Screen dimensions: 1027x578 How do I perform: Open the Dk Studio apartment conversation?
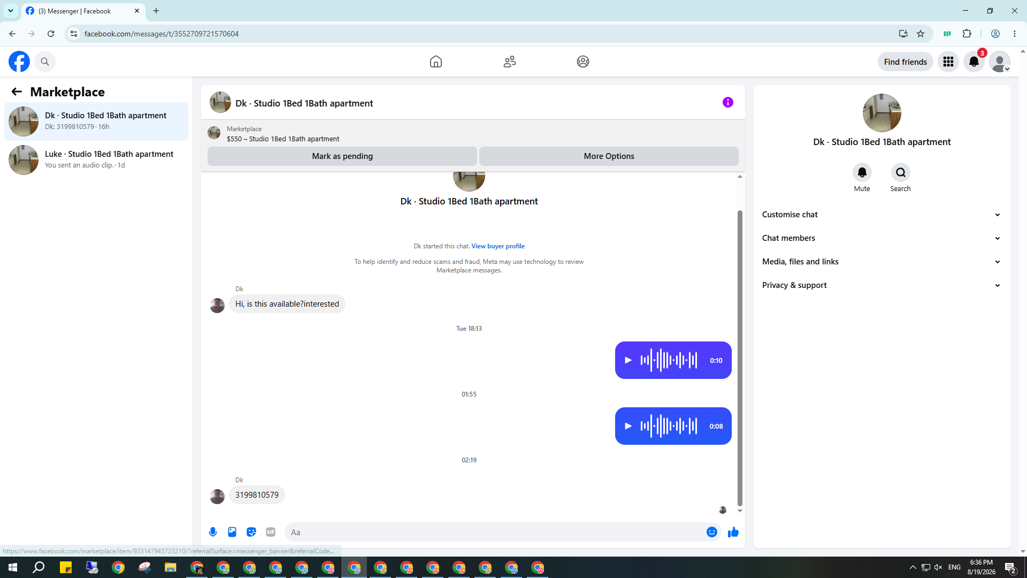[96, 121]
